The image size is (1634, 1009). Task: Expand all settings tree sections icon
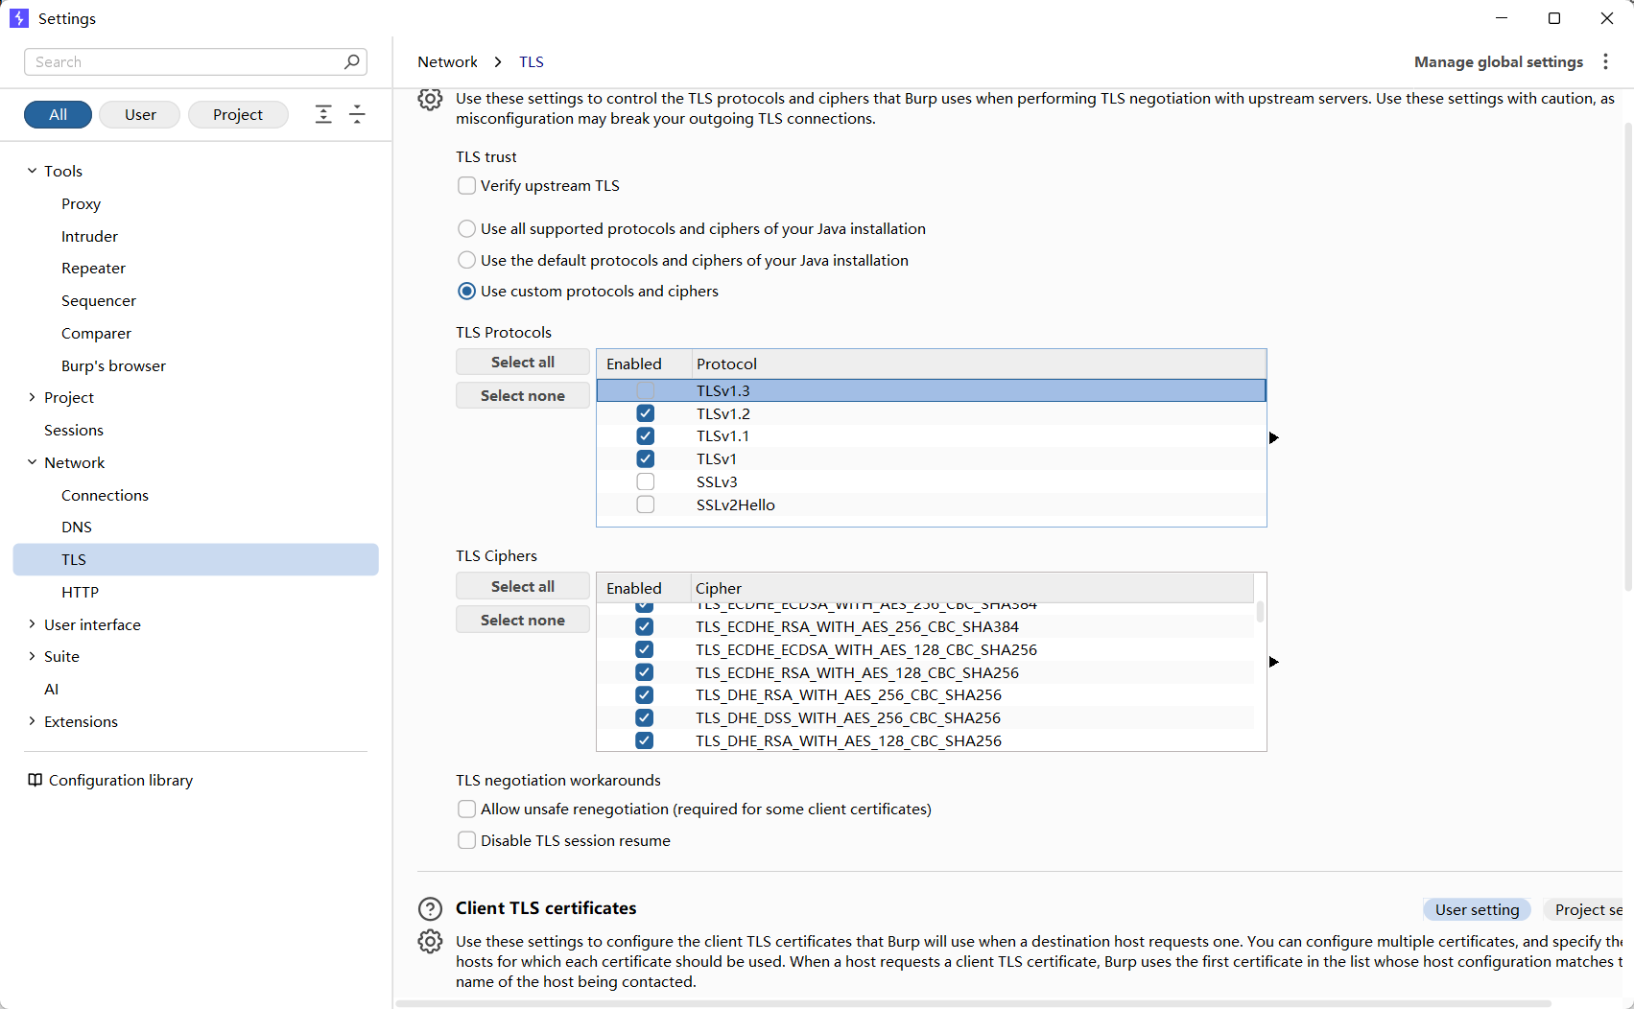323,114
